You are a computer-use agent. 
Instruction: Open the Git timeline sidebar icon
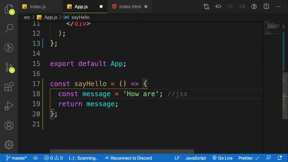coord(9,48)
